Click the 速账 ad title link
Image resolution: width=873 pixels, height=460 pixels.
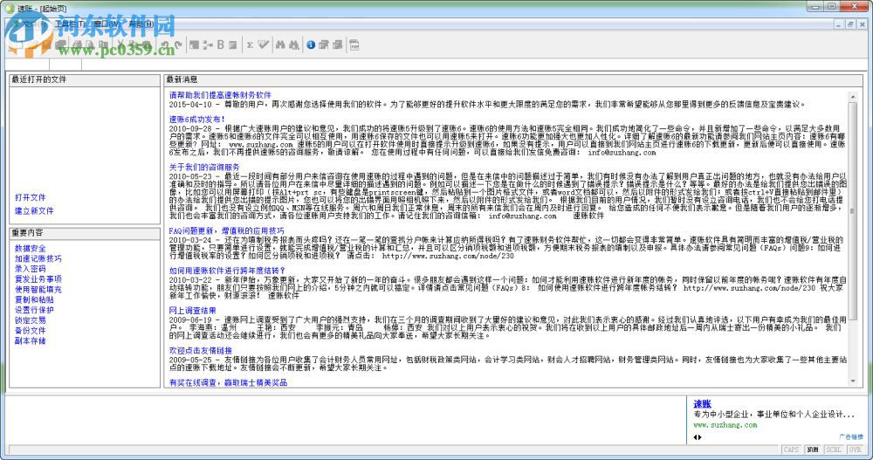702,404
